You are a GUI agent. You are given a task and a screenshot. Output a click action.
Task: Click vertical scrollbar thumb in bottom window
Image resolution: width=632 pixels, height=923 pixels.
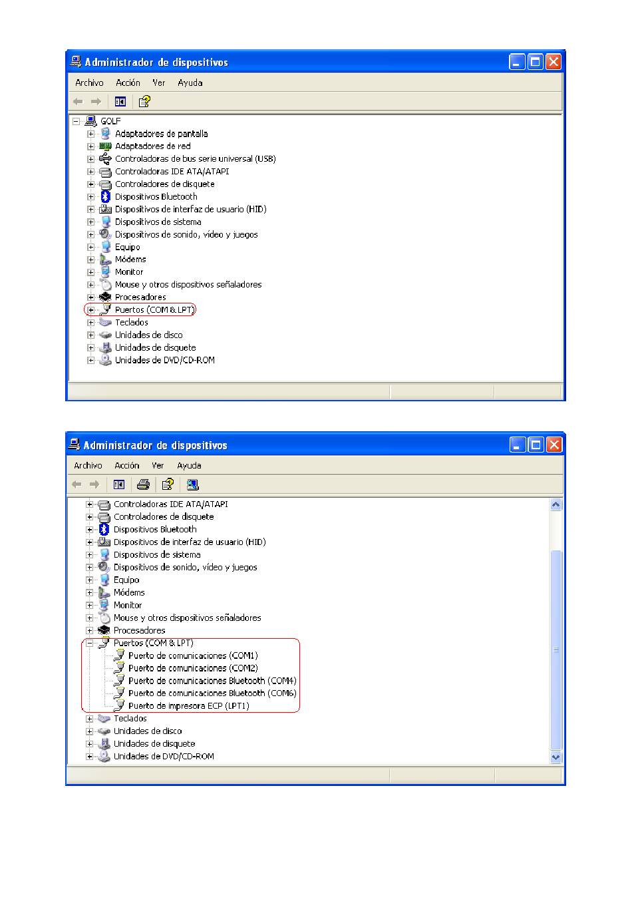(556, 650)
